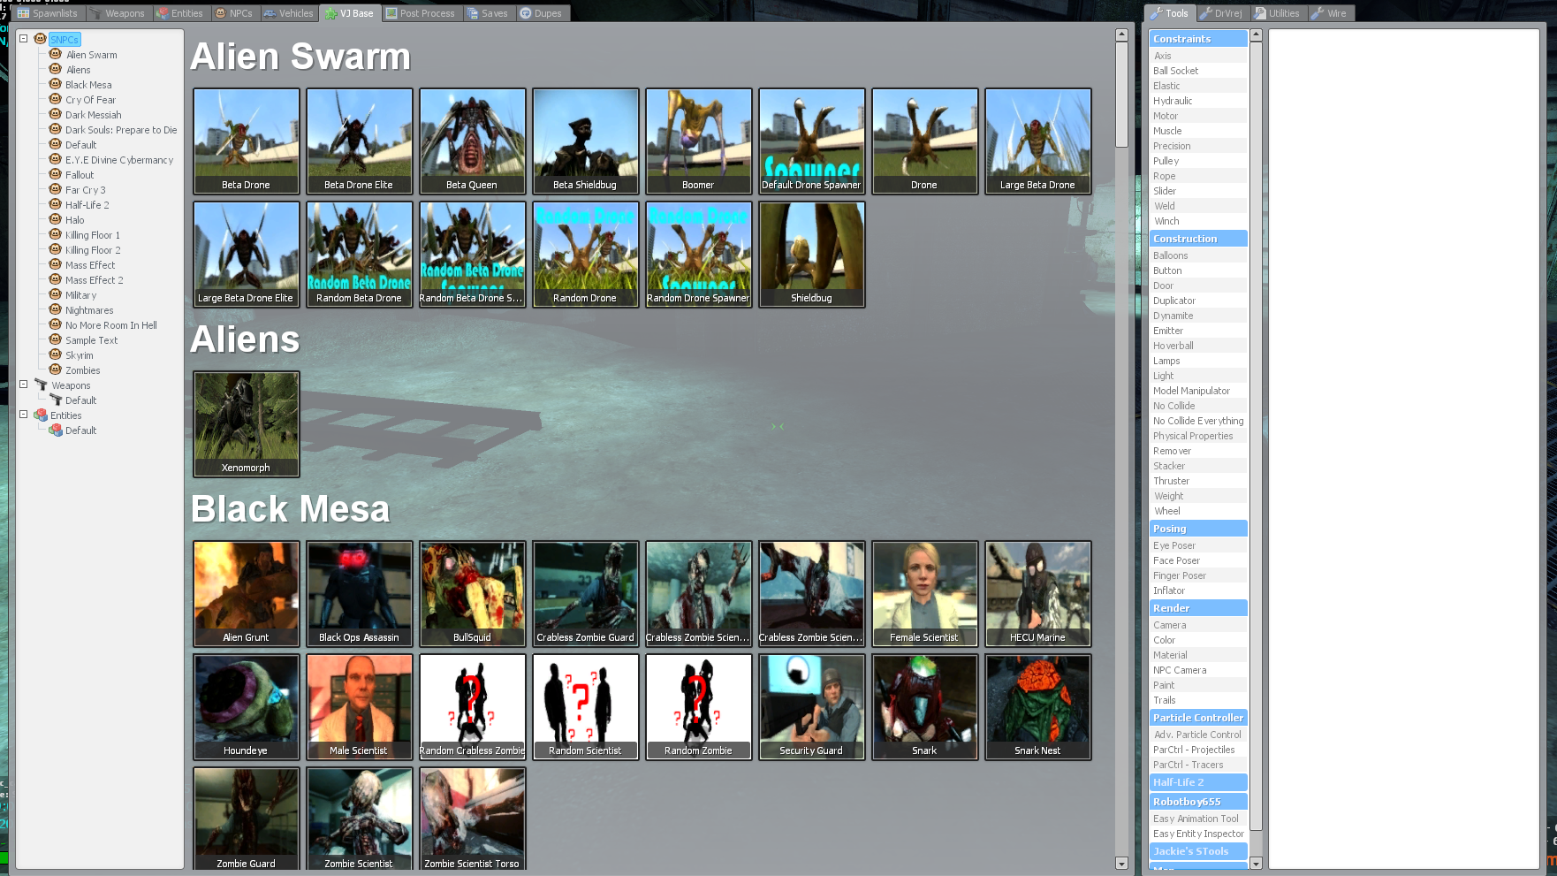Viewport: 1557px width, 876px height.
Task: Collapse the Entities tree node
Action: pos(24,415)
